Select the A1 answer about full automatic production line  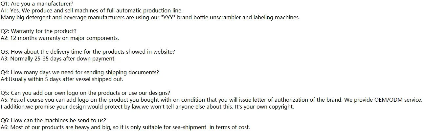[92, 11]
